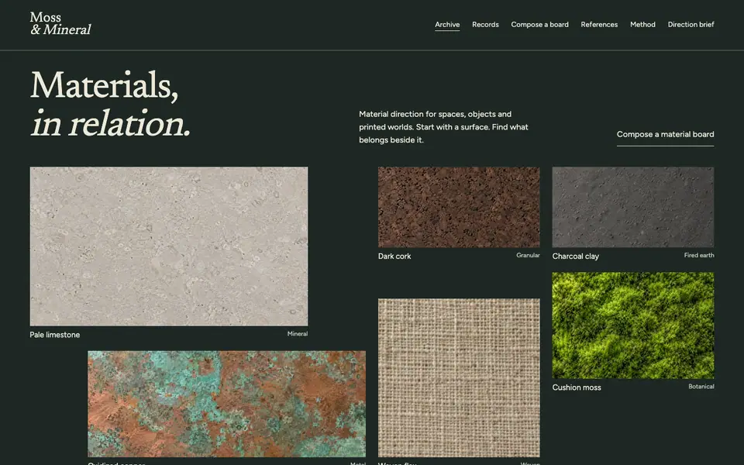744x465 pixels.
Task: Open the Cushion moss image
Action: [x=633, y=325]
